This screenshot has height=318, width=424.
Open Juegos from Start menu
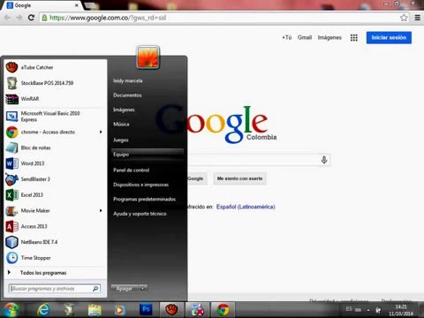[121, 140]
